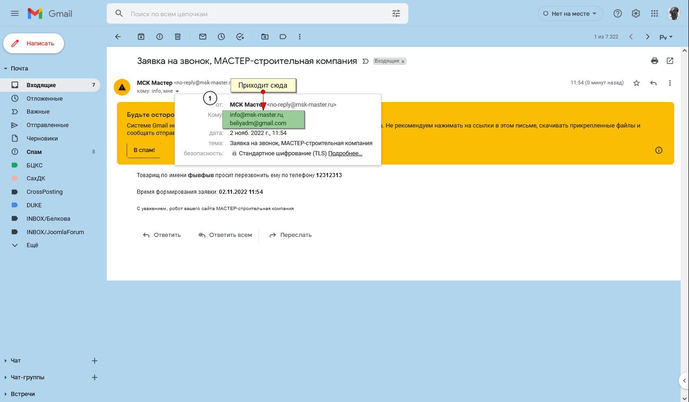Click Написать to compose email

pos(33,44)
